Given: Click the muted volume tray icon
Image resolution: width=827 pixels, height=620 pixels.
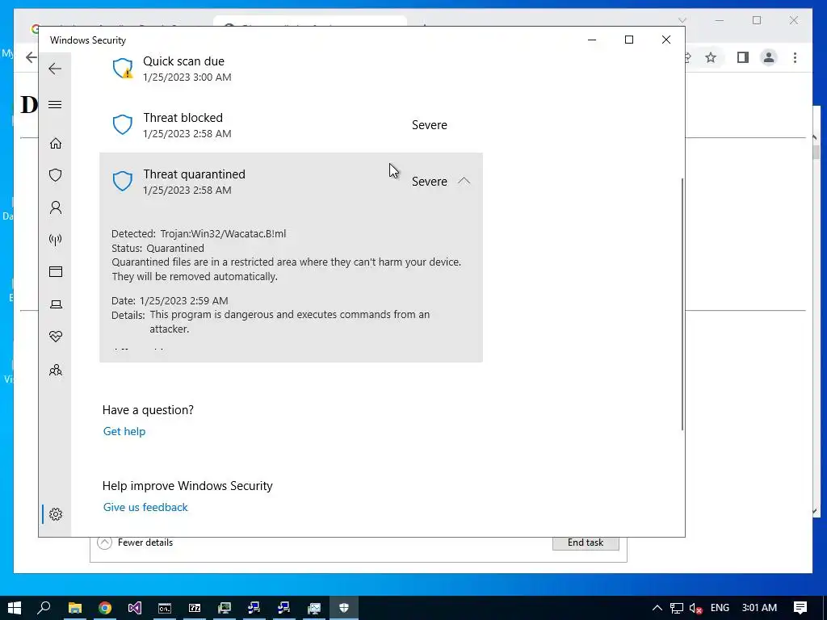Looking at the screenshot, I should [695, 609].
